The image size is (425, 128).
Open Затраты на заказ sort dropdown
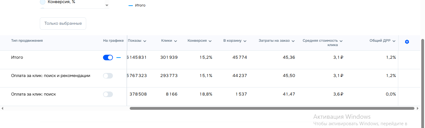tap(293, 41)
